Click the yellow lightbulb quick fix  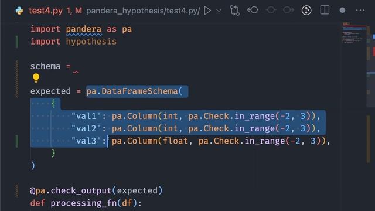click(x=36, y=78)
